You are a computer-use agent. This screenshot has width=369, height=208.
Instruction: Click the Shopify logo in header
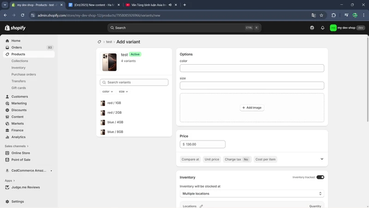tap(15, 28)
